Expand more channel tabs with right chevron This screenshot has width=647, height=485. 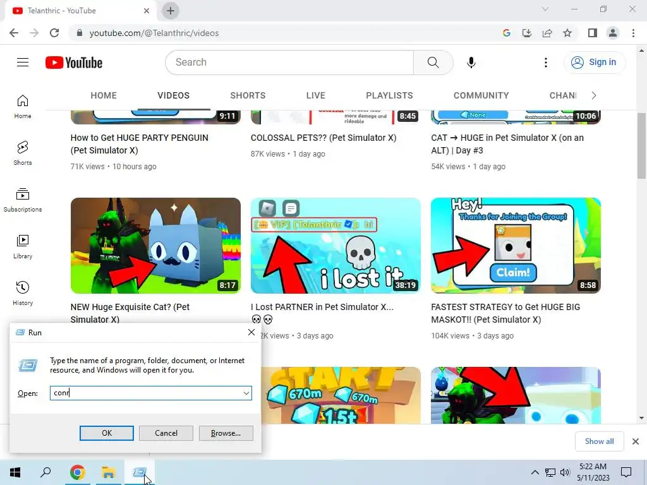[594, 96]
